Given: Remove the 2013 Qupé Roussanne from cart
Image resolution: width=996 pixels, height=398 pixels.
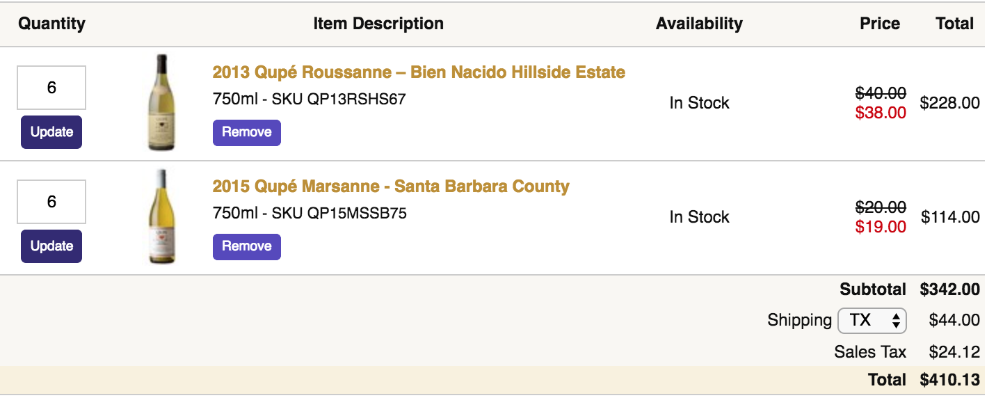Looking at the screenshot, I should pos(246,132).
